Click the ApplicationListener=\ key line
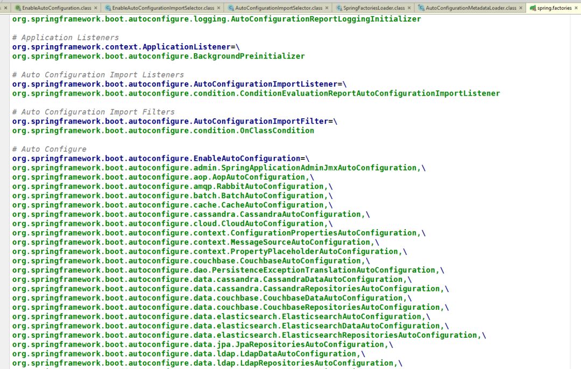 coord(126,47)
